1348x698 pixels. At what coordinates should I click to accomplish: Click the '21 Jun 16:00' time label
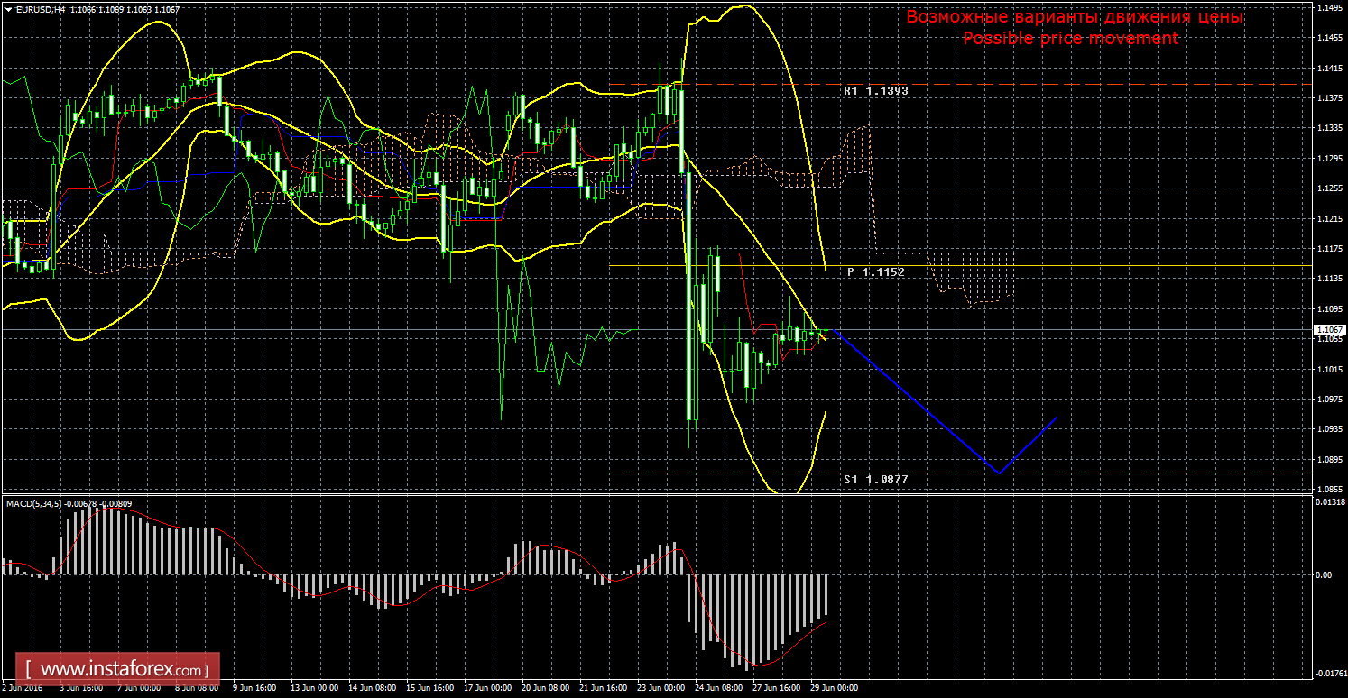[604, 687]
